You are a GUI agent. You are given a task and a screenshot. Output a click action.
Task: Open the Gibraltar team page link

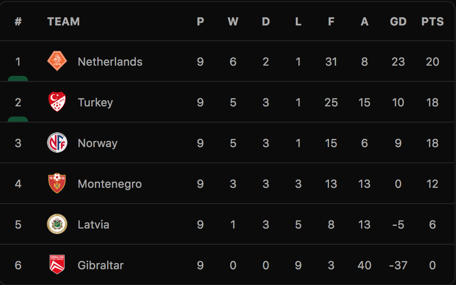pyautogui.click(x=100, y=265)
